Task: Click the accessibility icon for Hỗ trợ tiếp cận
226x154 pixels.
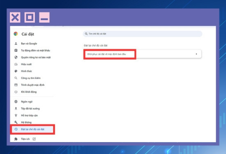Action: pyautogui.click(x=16, y=115)
